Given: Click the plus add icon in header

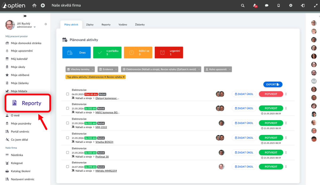Looking at the screenshot, I should (x=43, y=5).
